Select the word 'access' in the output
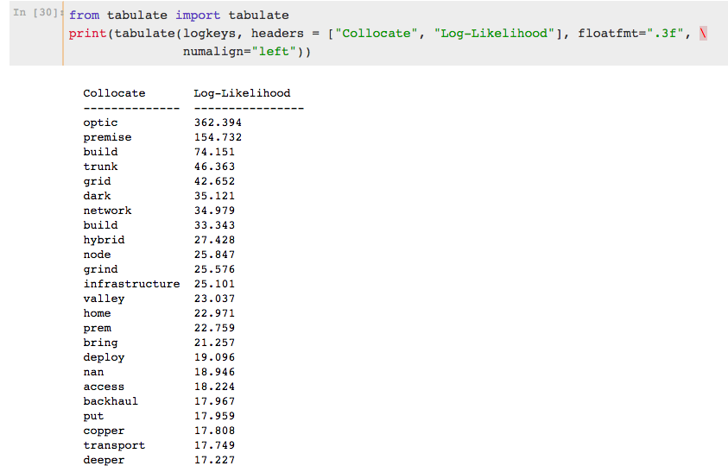 [x=104, y=387]
